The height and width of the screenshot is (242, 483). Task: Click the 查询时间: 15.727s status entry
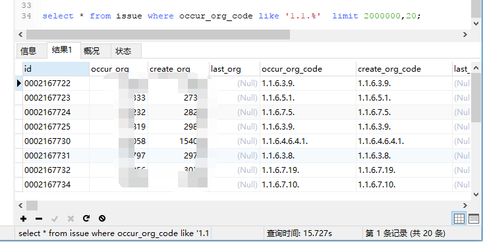click(299, 233)
